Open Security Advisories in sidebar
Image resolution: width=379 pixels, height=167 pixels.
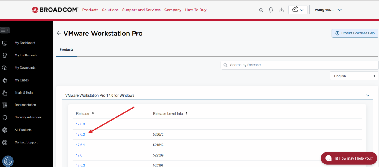coord(28,117)
